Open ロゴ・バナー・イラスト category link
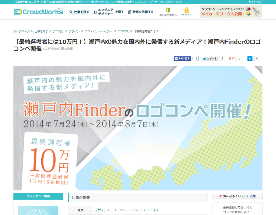Viewport: 276px width, 215px height. coord(127,210)
